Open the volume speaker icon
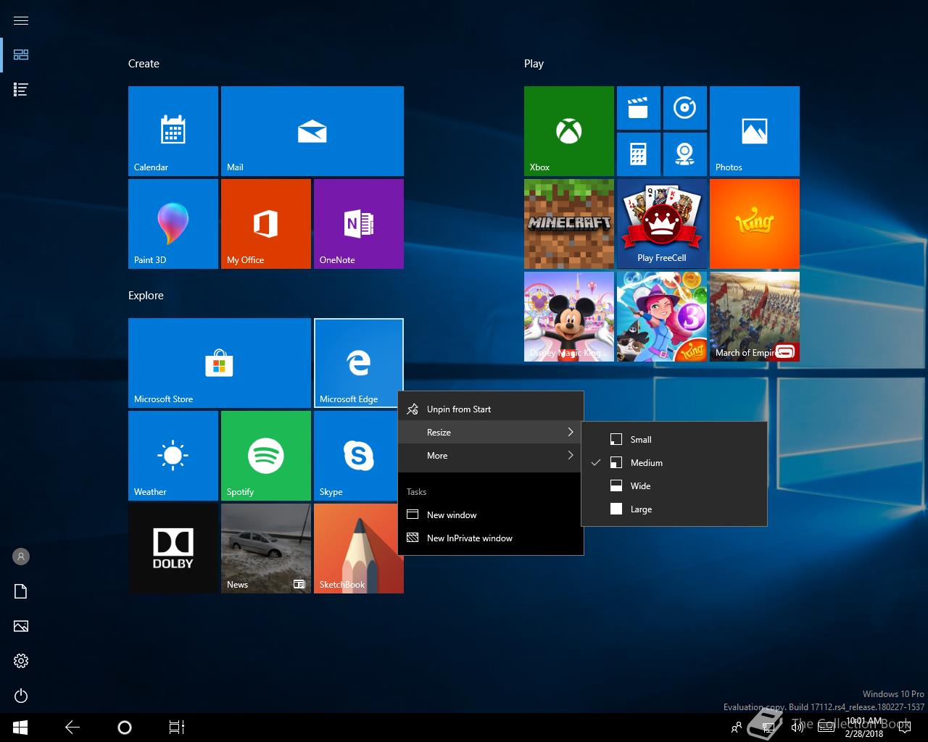 (797, 728)
